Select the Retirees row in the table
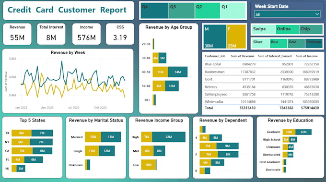Image resolution: width=326 pixels, height=182 pixels. point(262,87)
